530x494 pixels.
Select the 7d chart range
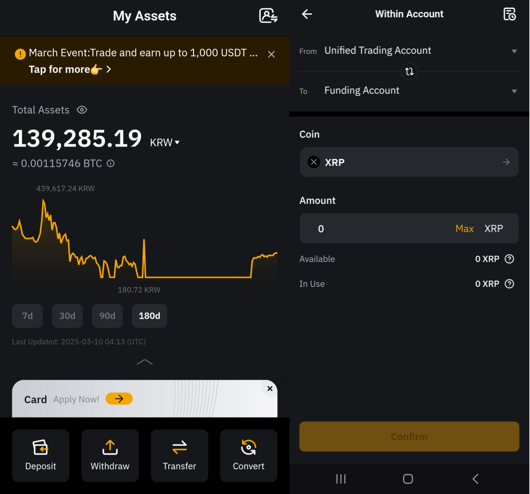coord(27,316)
